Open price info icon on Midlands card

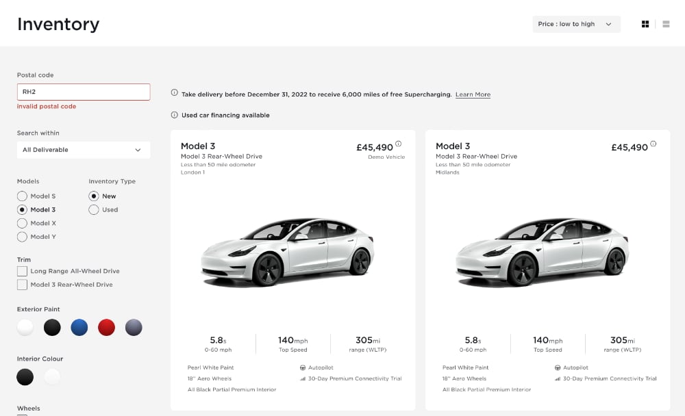point(653,144)
